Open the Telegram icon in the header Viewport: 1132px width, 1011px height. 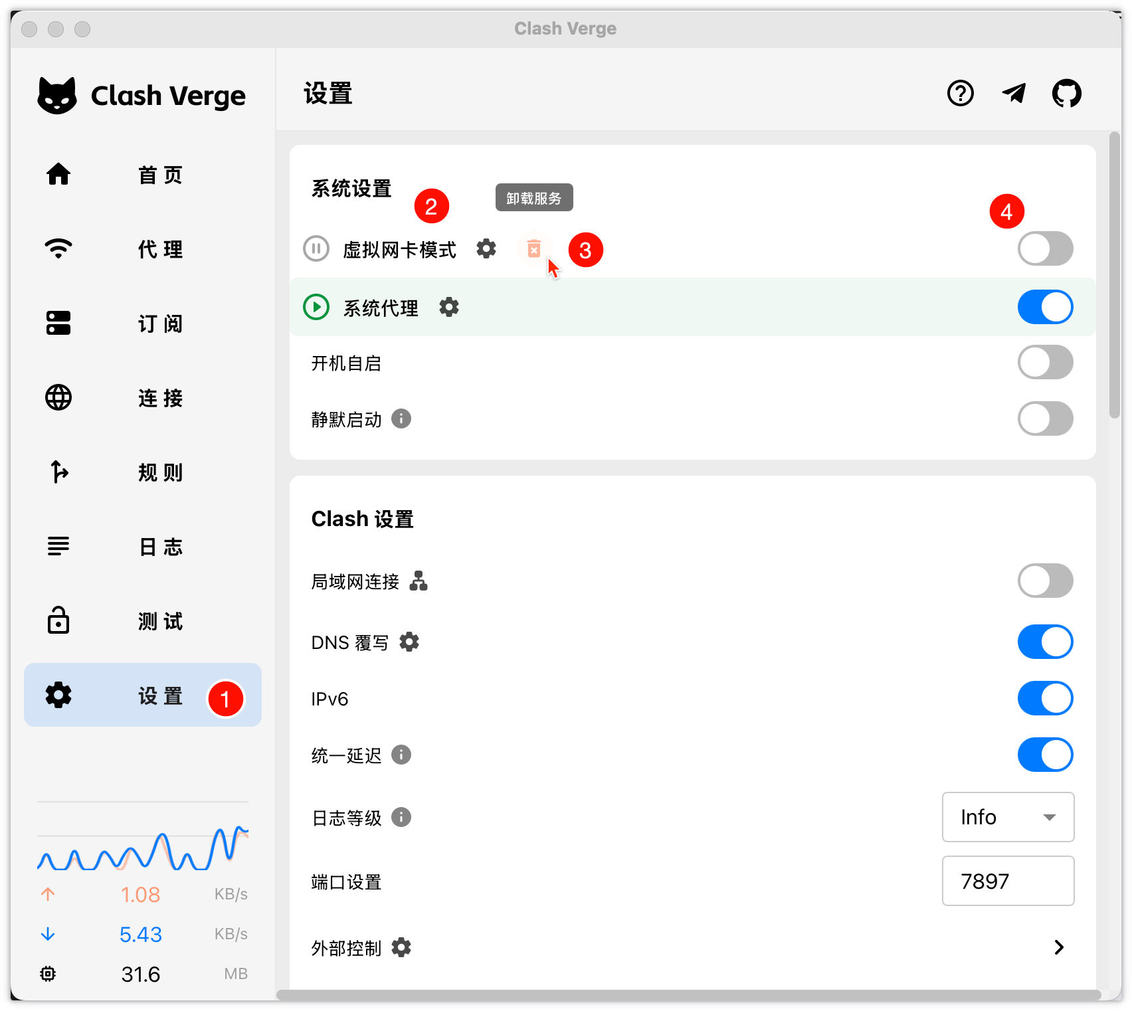pos(1014,94)
